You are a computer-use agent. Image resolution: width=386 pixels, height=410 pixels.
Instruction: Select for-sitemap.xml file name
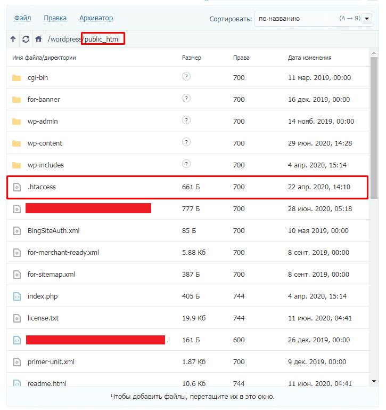pyautogui.click(x=52, y=275)
